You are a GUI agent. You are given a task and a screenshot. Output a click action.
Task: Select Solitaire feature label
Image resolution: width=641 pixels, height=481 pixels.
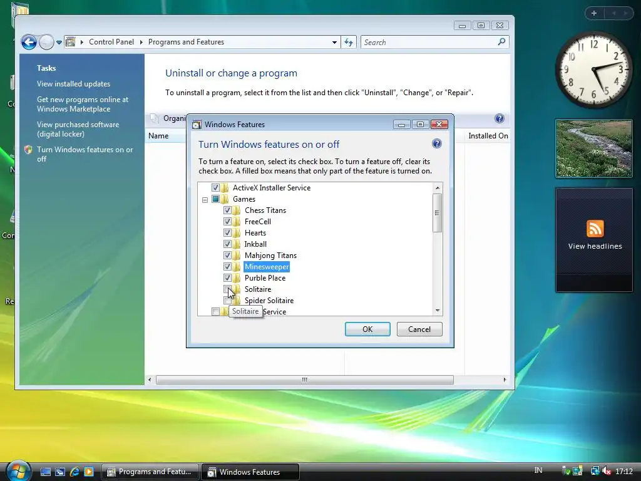257,289
